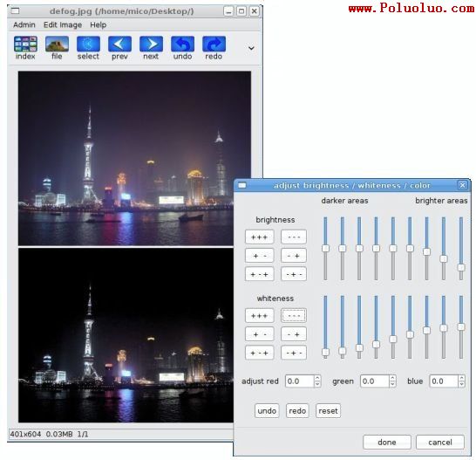Click the dialog undo button

click(267, 411)
